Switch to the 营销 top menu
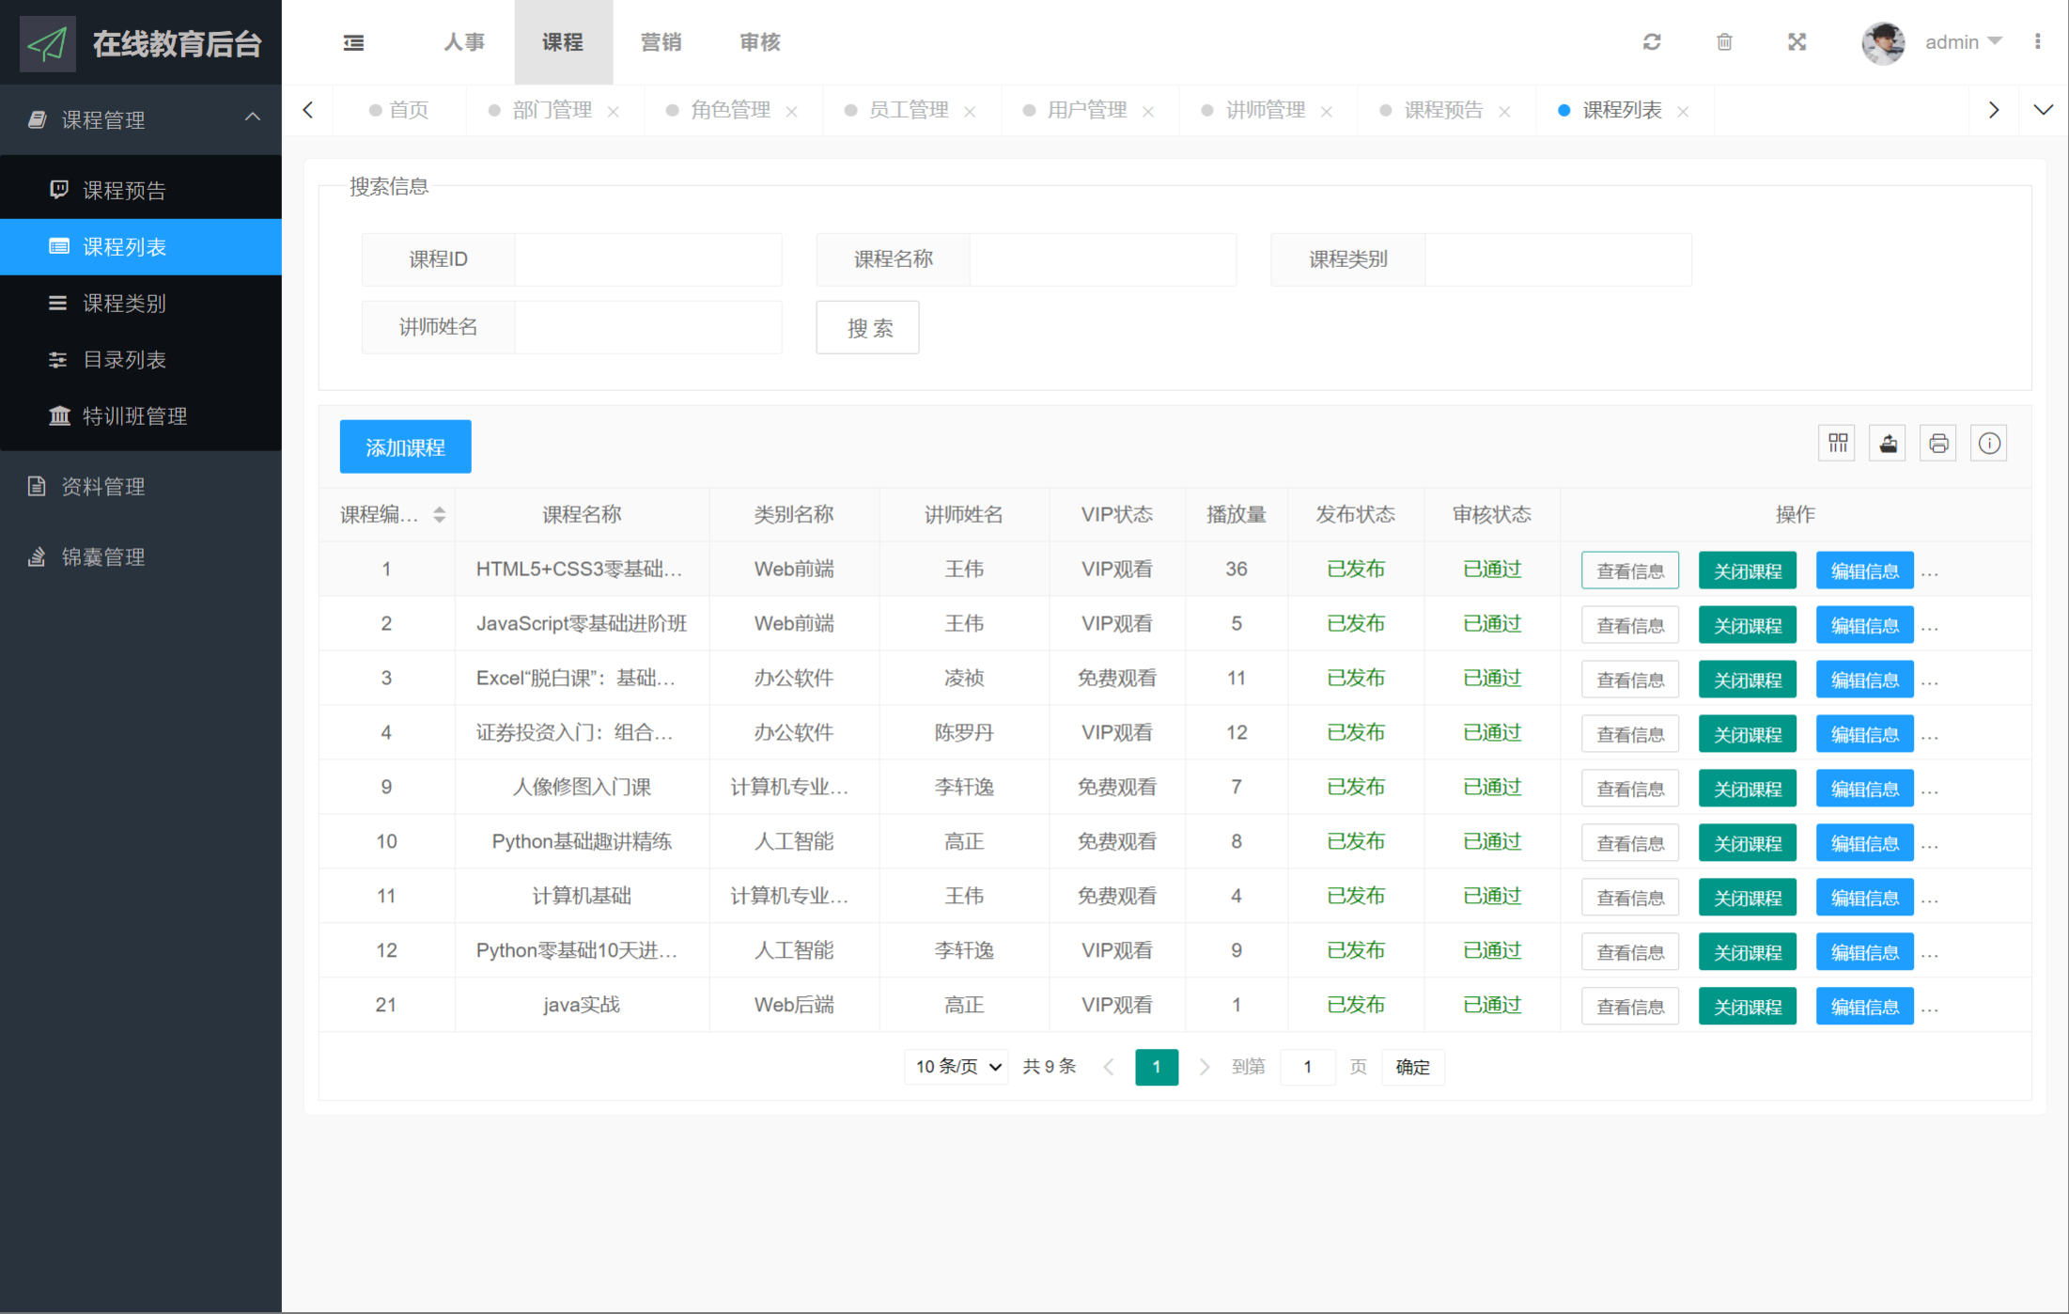 coord(661,42)
